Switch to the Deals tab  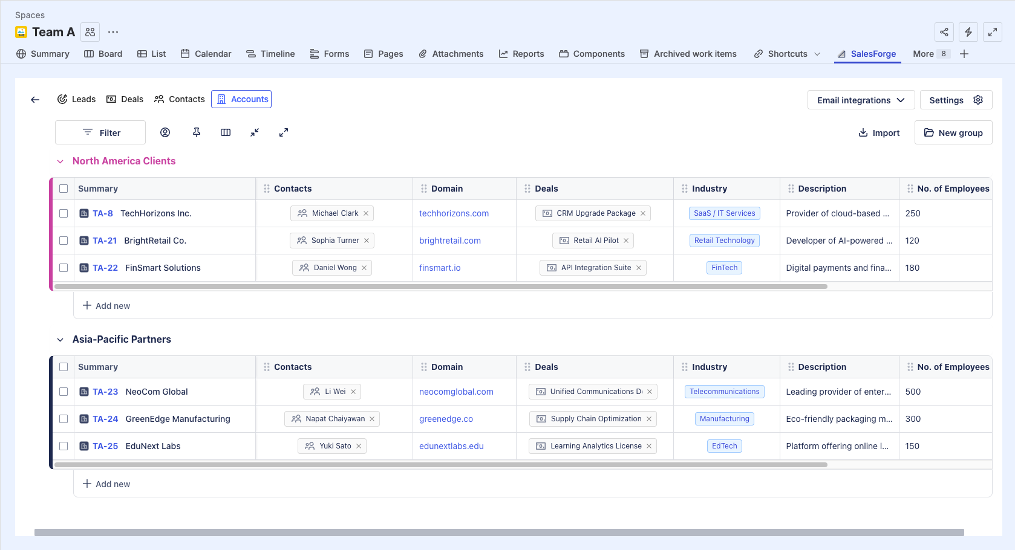125,99
